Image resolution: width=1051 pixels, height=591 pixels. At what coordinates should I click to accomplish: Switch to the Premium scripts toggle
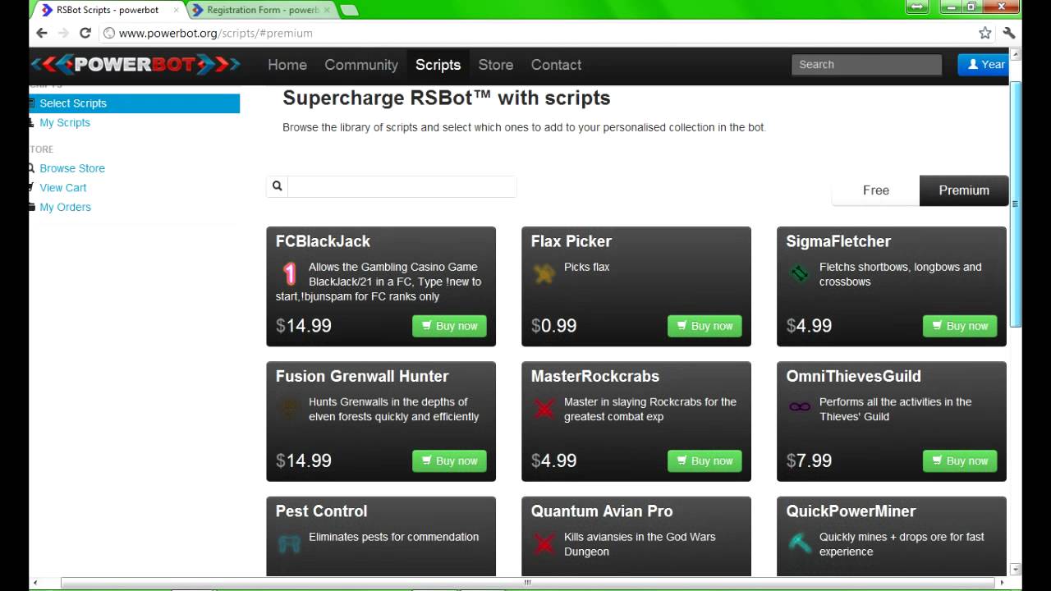coord(964,190)
